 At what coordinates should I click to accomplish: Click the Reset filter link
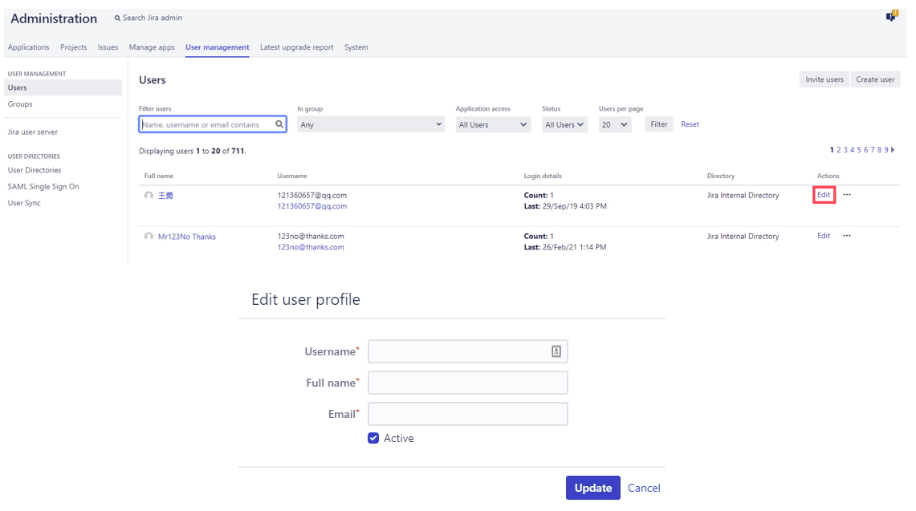[690, 124]
